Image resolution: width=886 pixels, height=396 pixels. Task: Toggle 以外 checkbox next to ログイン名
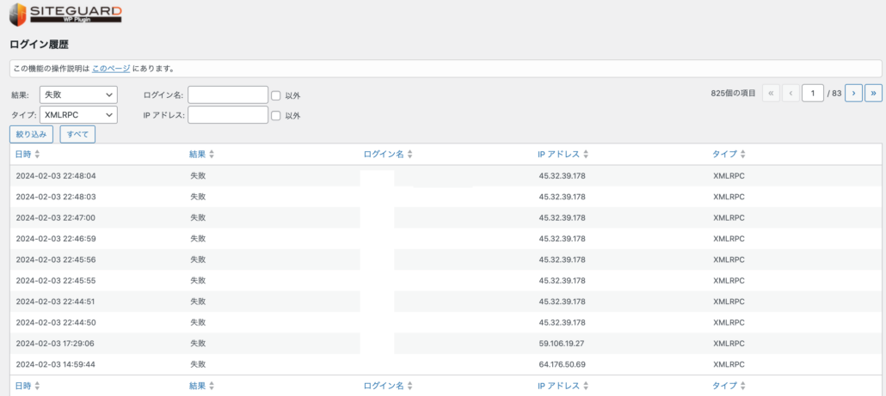point(276,95)
